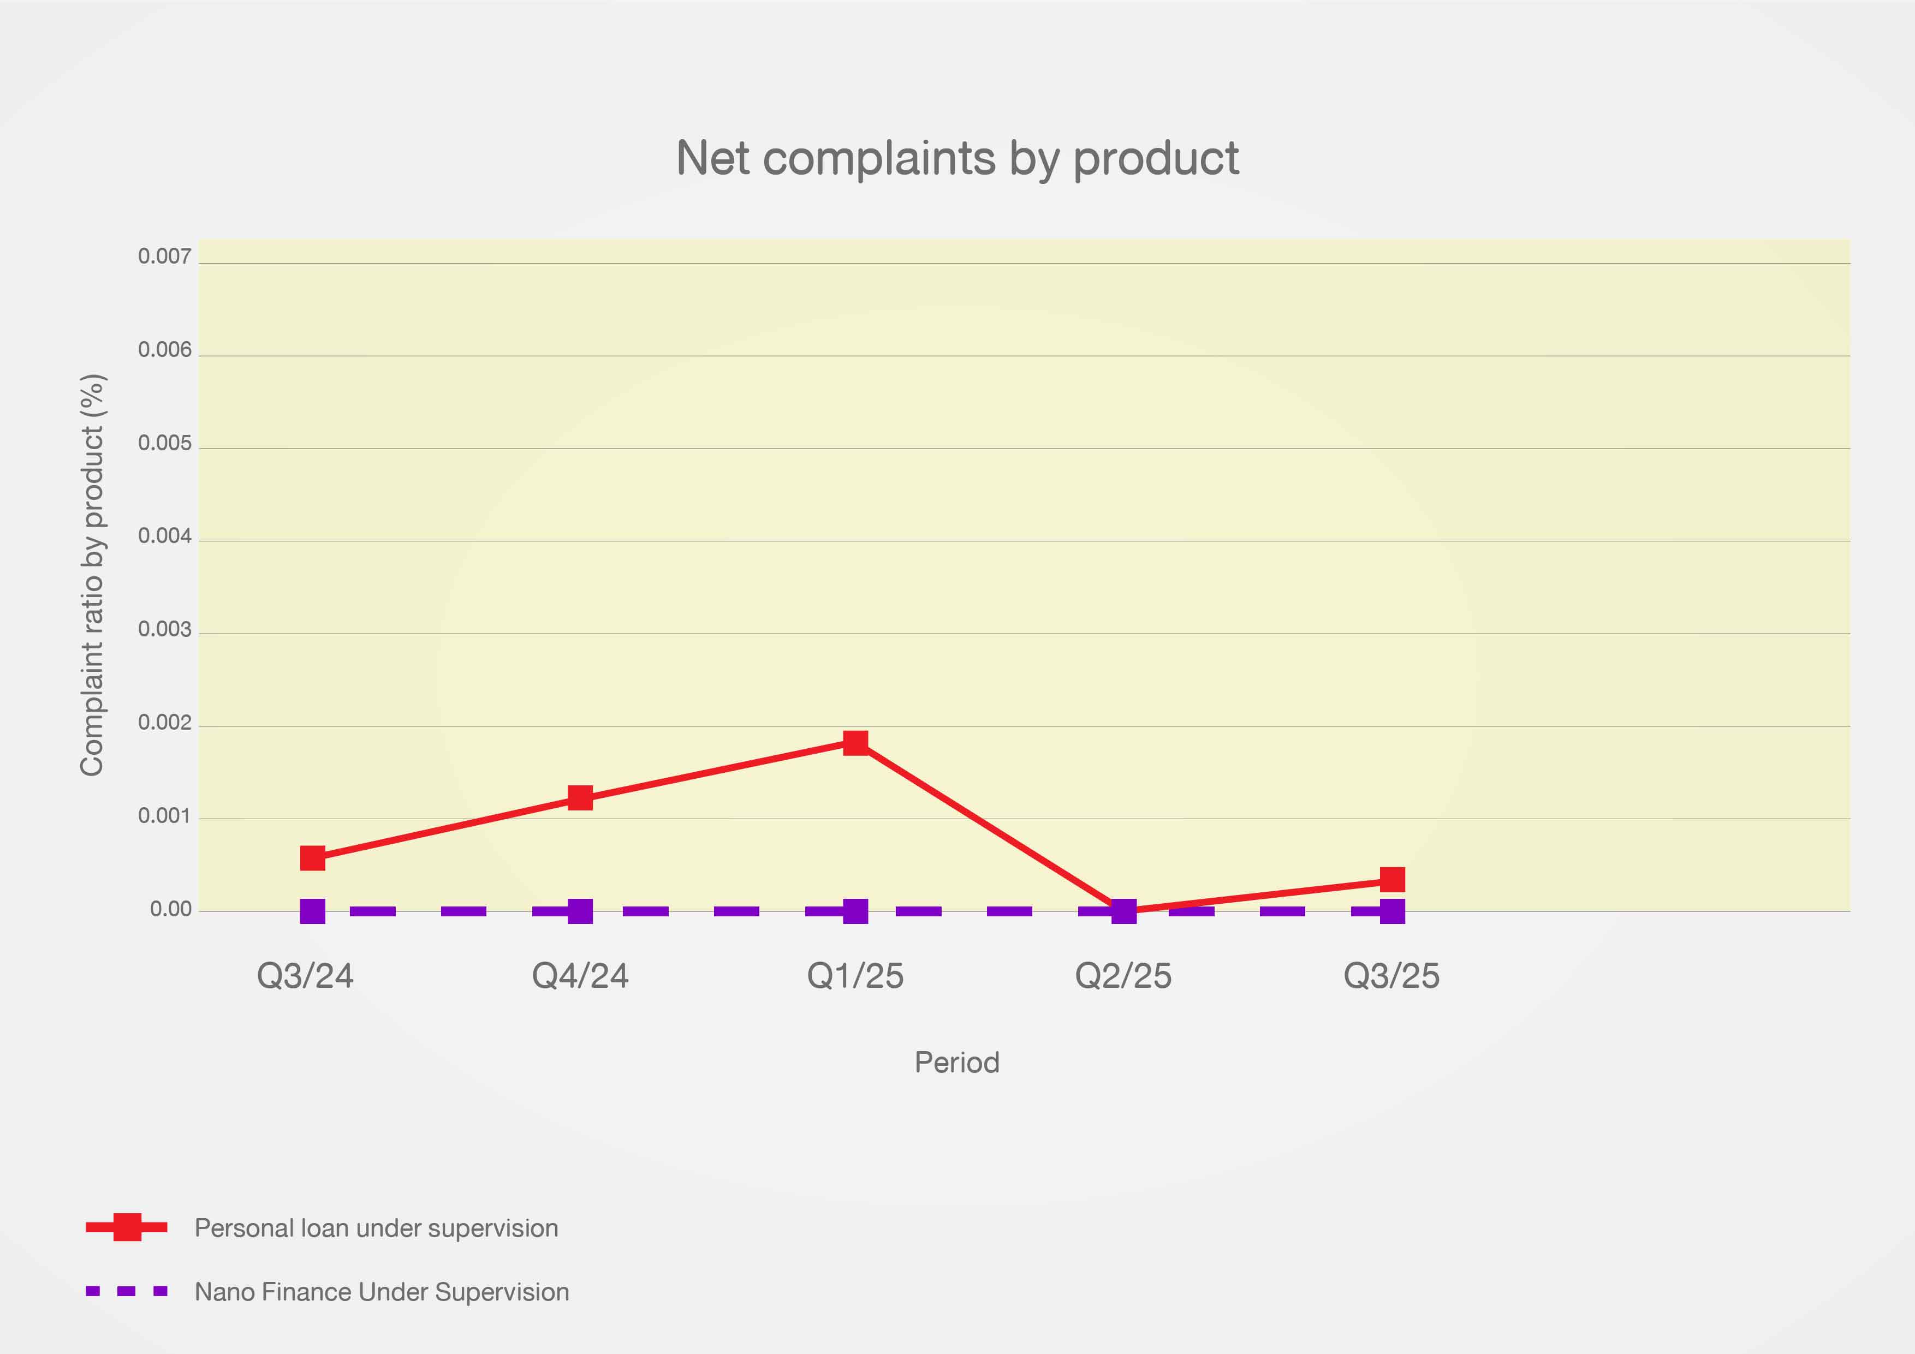Click the purple Nano Finance marker at Q3/25
1915x1354 pixels.
coord(1392,911)
